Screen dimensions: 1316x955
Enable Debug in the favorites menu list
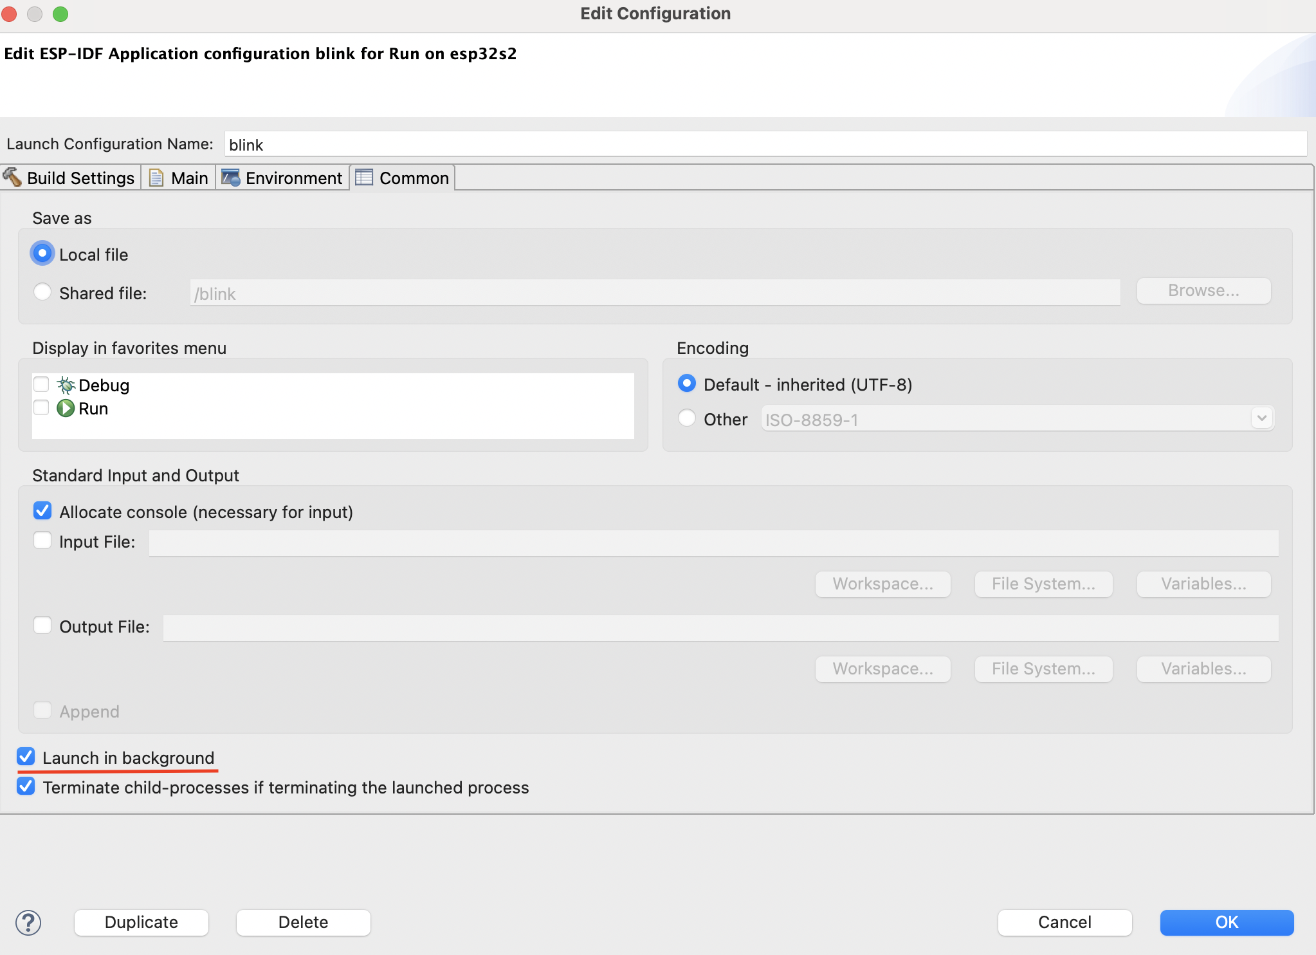coord(41,384)
